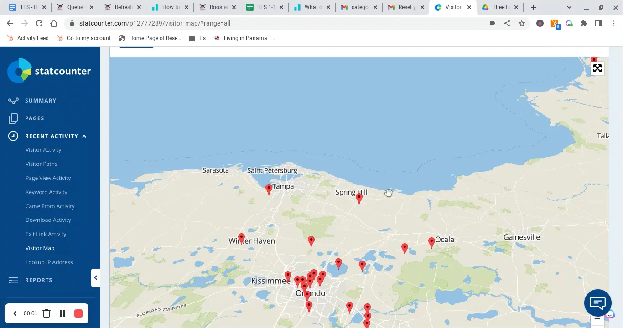Viewport: 623px width, 328px height.
Task: Pause the screen recording
Action: 62,313
